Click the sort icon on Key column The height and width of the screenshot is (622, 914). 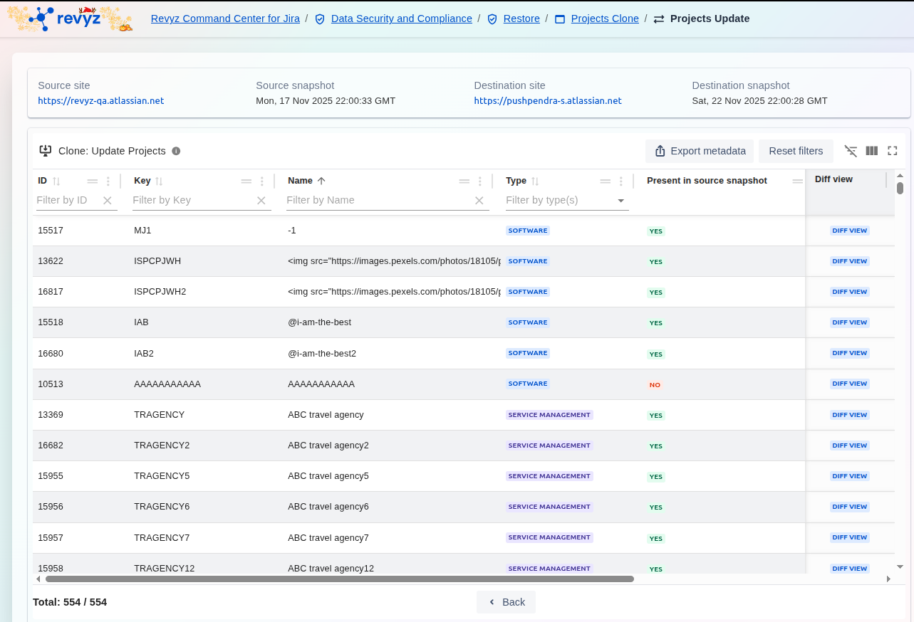pyautogui.click(x=160, y=181)
